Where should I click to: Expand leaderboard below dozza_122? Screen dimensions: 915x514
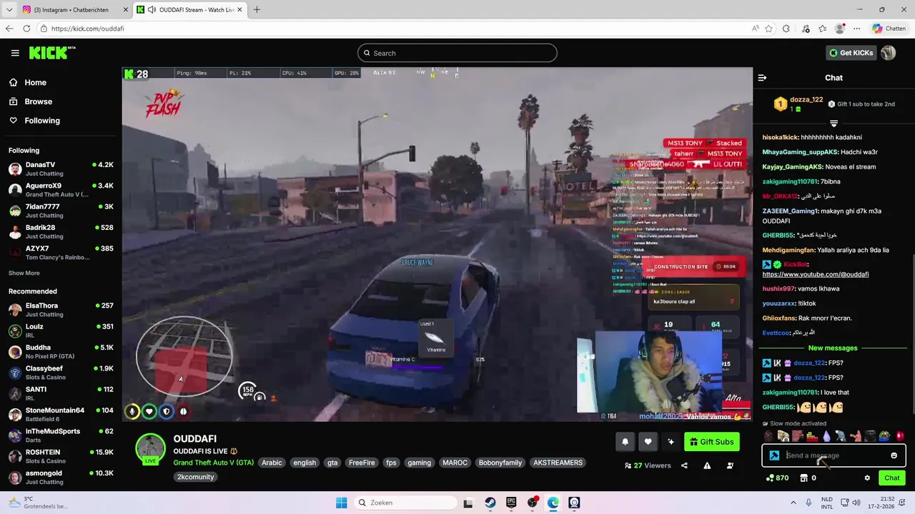click(x=834, y=124)
